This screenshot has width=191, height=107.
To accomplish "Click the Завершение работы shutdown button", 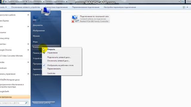I will pyautogui.click(x=42, y=103).
